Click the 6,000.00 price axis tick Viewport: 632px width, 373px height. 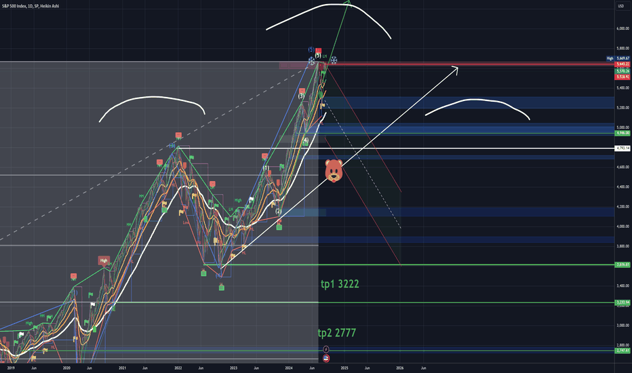623,28
